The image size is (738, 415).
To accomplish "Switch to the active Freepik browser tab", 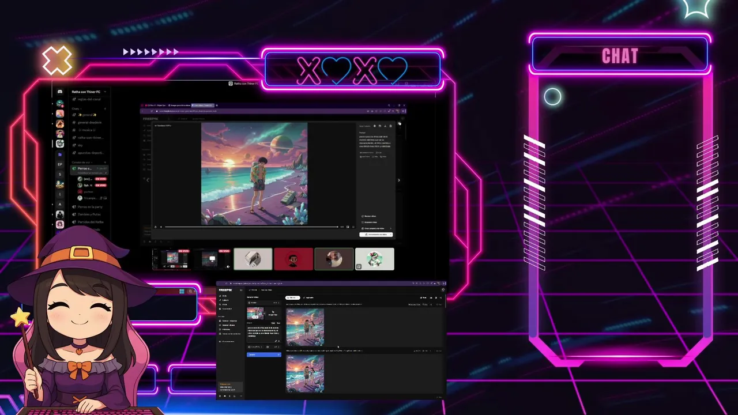I will click(203, 105).
